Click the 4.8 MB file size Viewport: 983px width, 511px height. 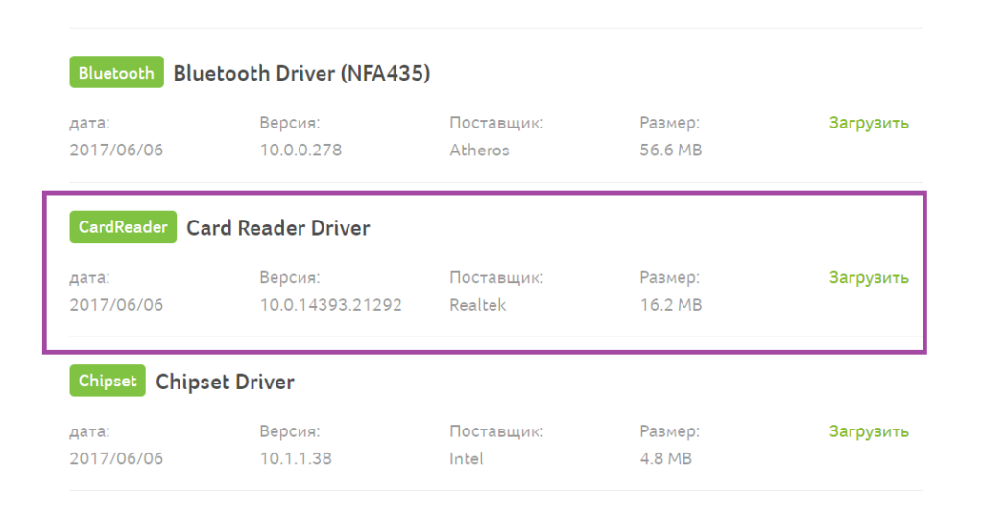coord(666,458)
